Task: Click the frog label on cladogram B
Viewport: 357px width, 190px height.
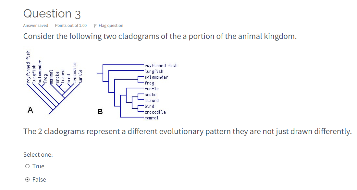Action: pyautogui.click(x=149, y=83)
